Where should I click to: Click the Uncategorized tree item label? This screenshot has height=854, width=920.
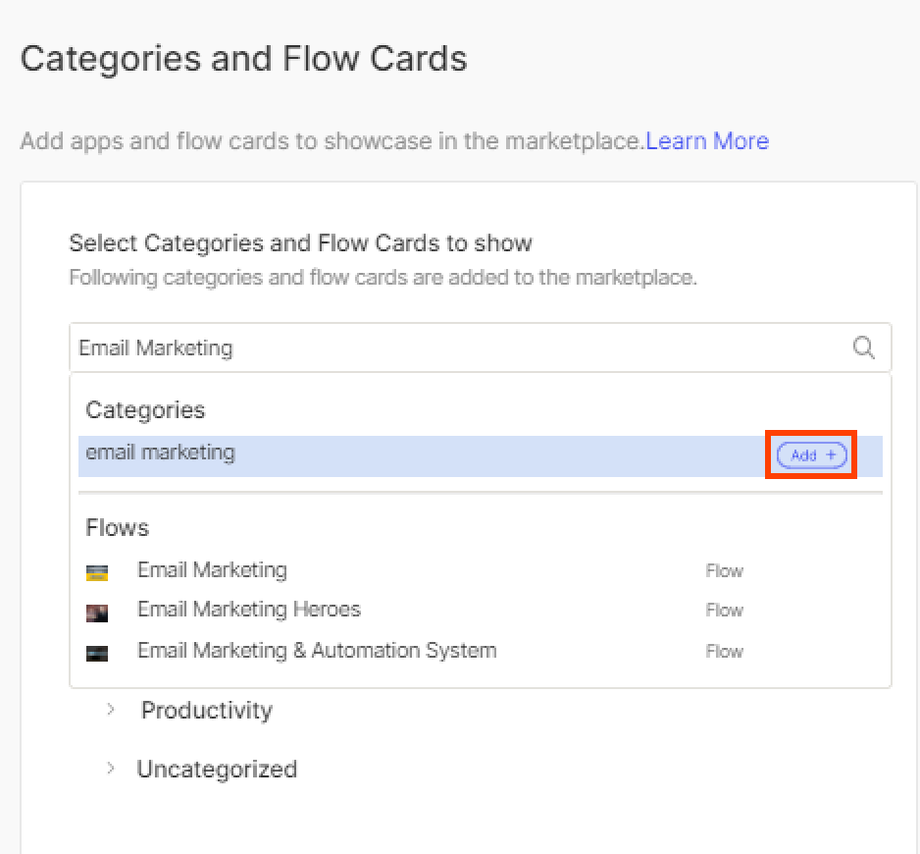coord(217,769)
